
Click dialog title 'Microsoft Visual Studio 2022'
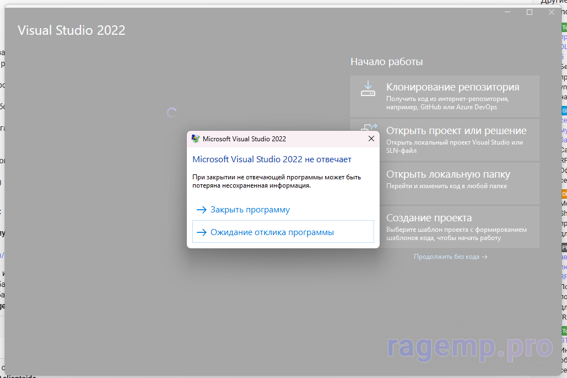coord(244,139)
